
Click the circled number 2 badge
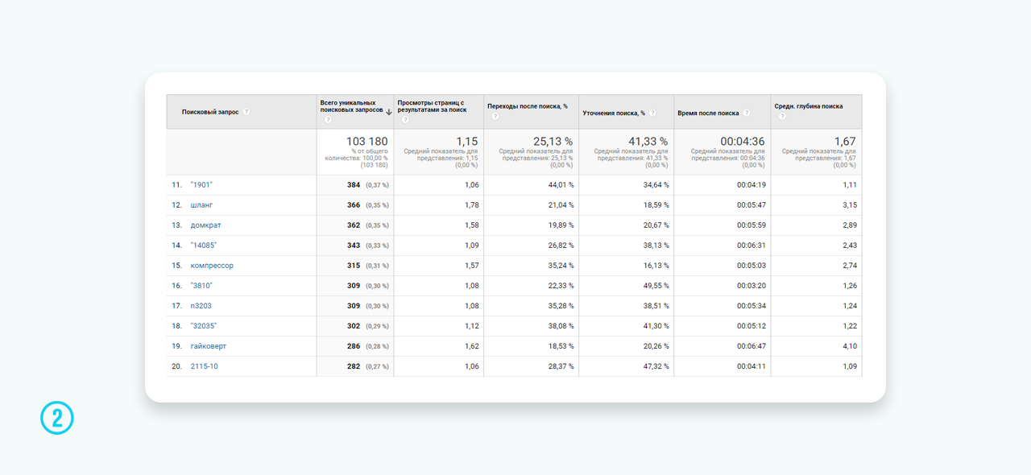(57, 418)
